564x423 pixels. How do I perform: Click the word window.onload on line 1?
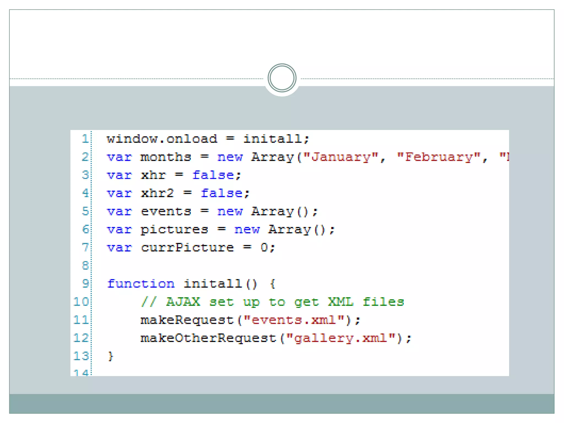(162, 139)
